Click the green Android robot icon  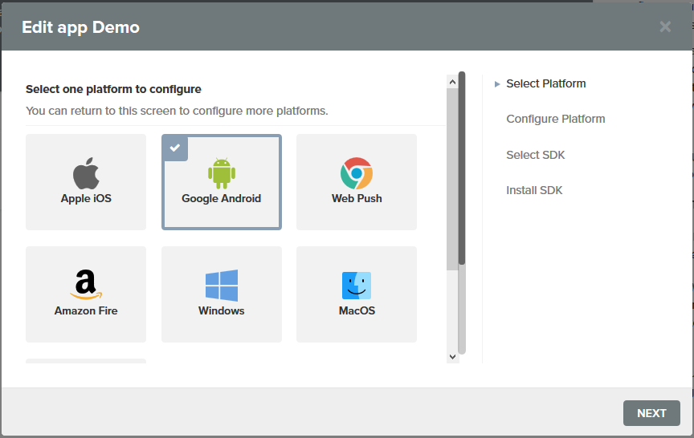(222, 172)
